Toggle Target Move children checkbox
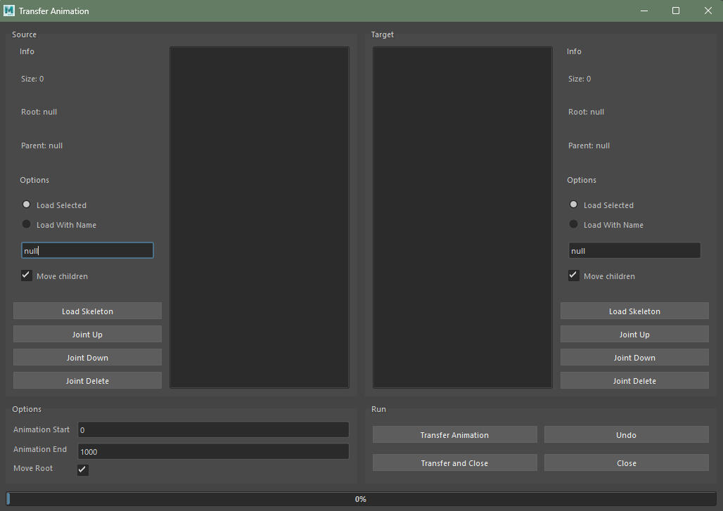This screenshot has height=511, width=723. [574, 276]
